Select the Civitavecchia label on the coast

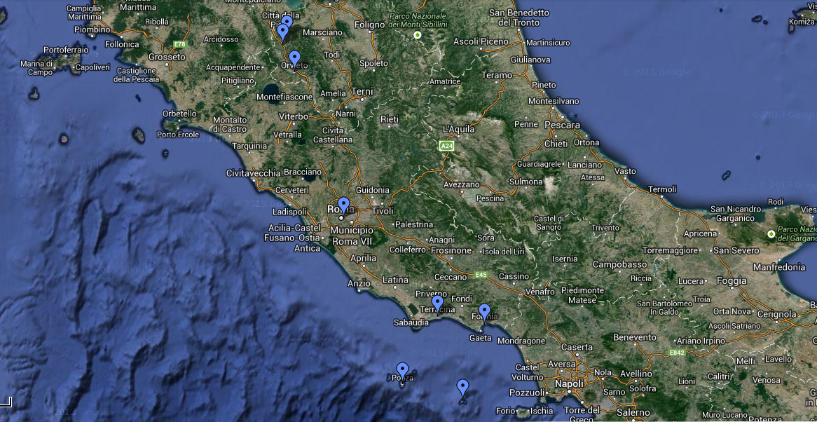(253, 173)
